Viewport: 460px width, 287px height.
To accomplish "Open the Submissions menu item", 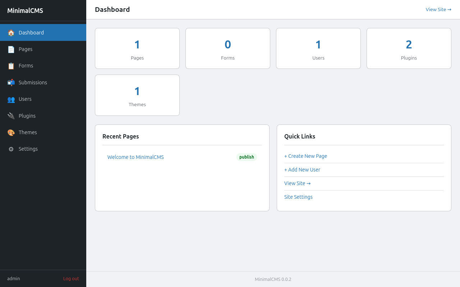I will coord(33,83).
